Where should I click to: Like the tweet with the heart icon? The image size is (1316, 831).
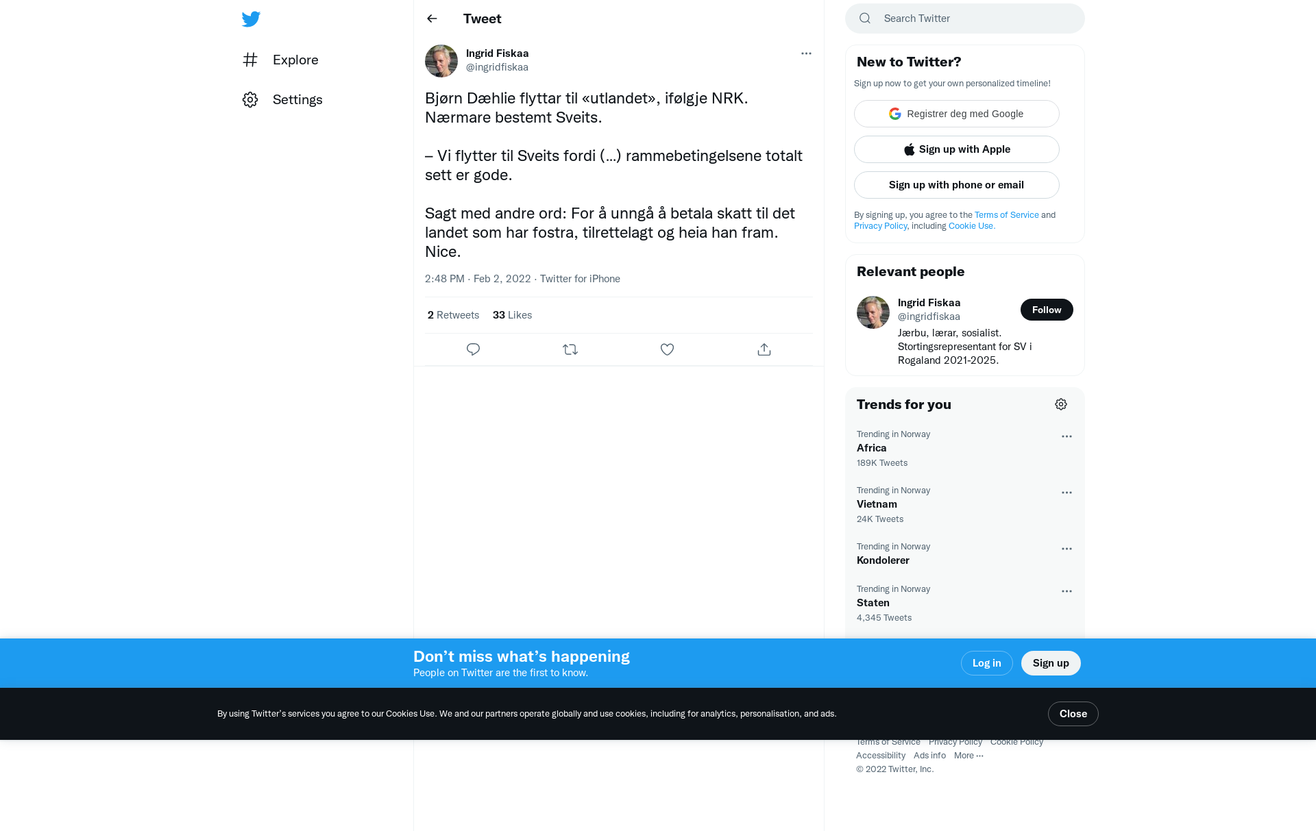pos(667,349)
